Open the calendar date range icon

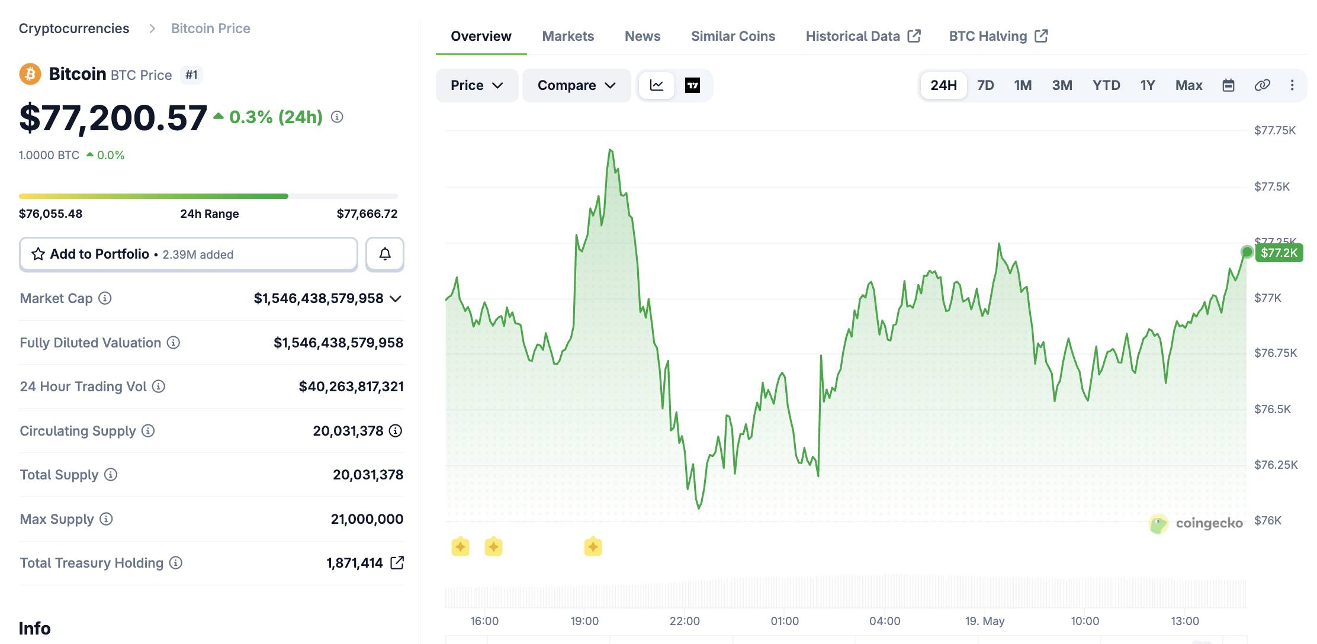pyautogui.click(x=1229, y=85)
